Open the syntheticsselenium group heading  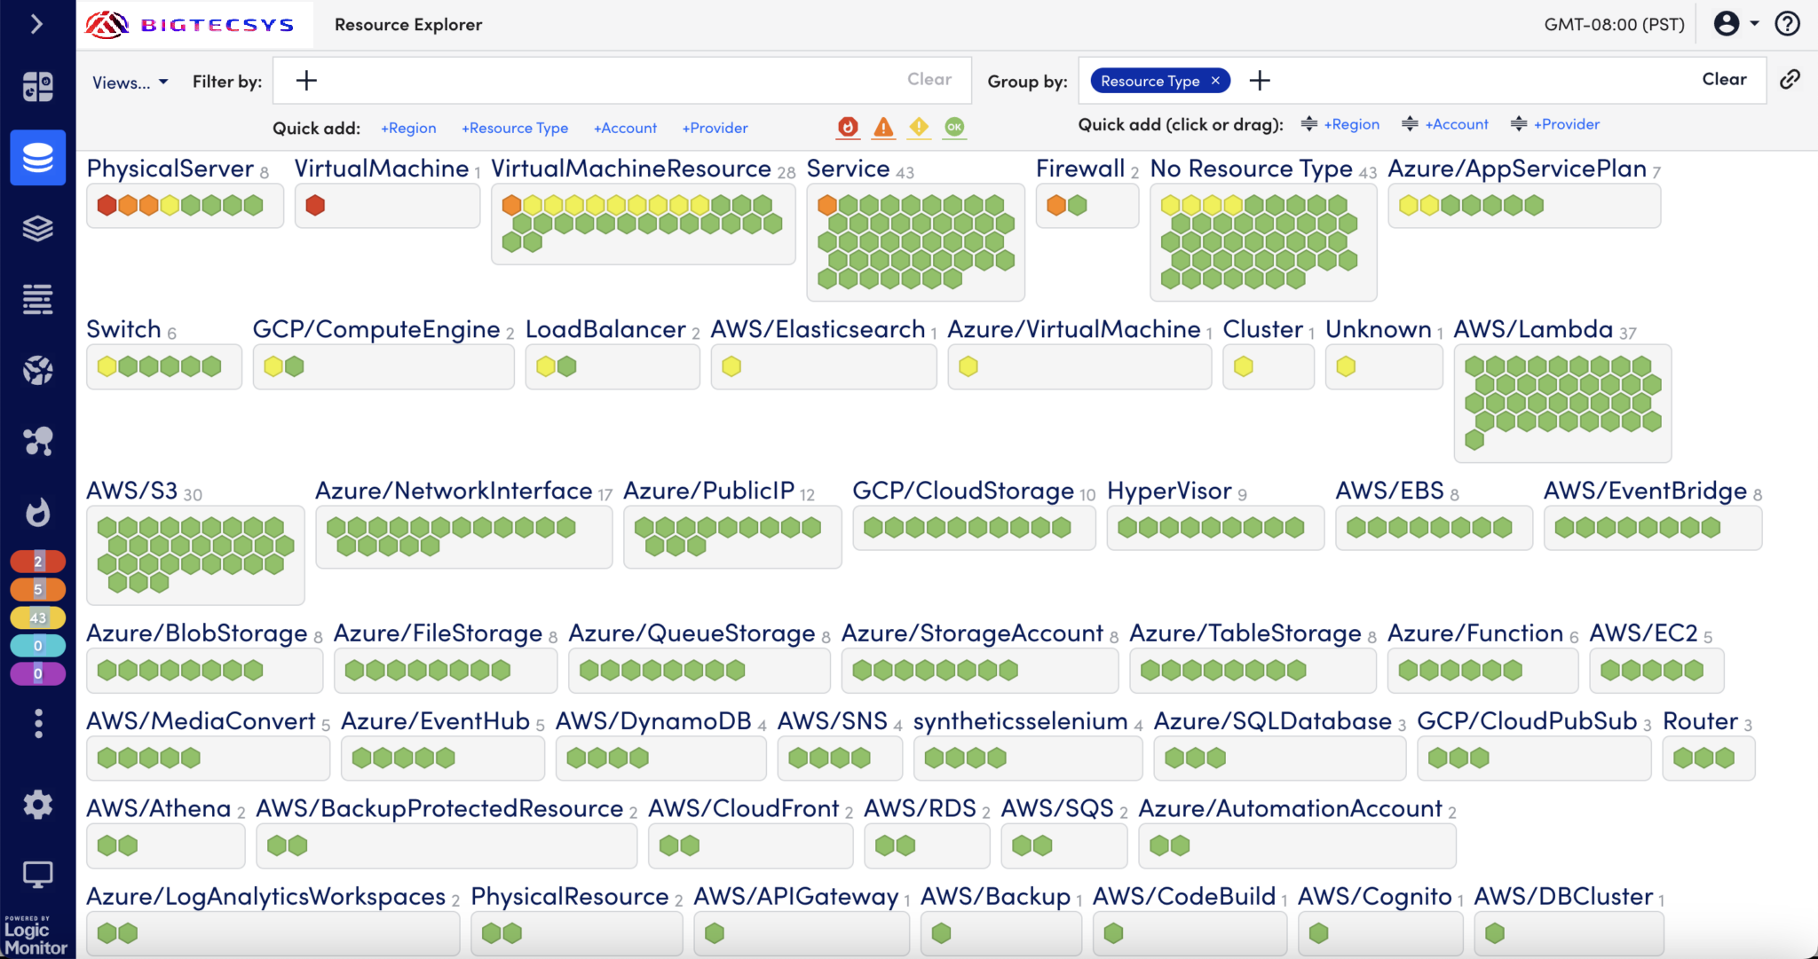1021,721
